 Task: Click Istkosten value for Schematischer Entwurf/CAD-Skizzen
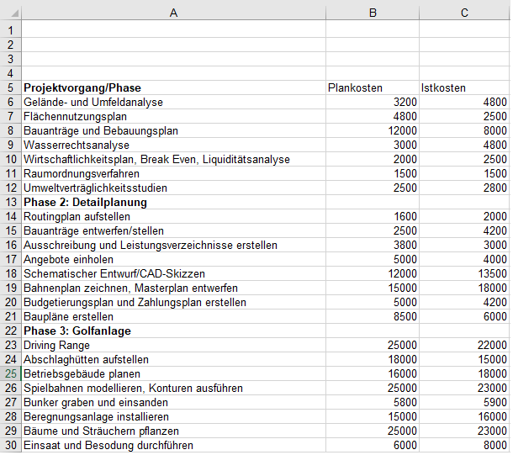[464, 273]
